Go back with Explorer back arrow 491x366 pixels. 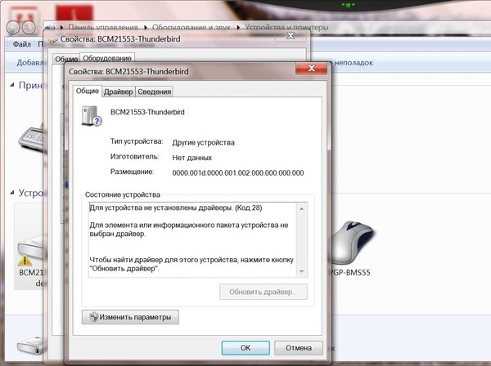coord(13,28)
